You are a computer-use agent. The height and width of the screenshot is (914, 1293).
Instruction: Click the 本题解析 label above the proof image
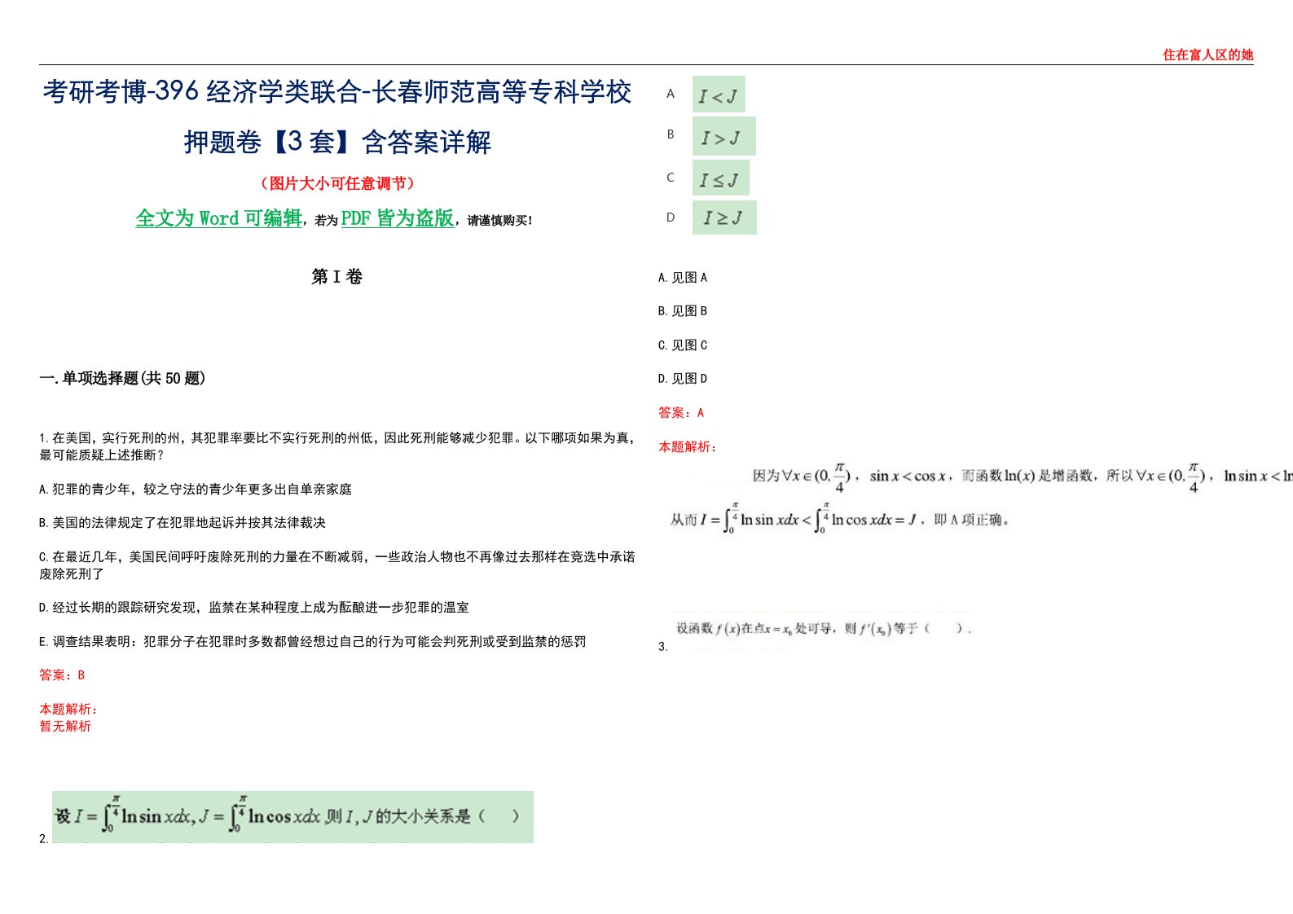tap(688, 447)
